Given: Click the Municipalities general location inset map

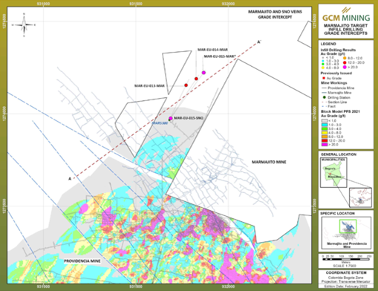Looking at the screenshot, I should point(333,172).
